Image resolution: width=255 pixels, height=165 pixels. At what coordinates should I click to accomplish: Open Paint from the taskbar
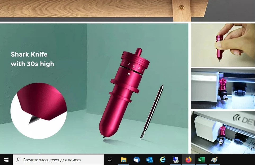tap(214, 160)
